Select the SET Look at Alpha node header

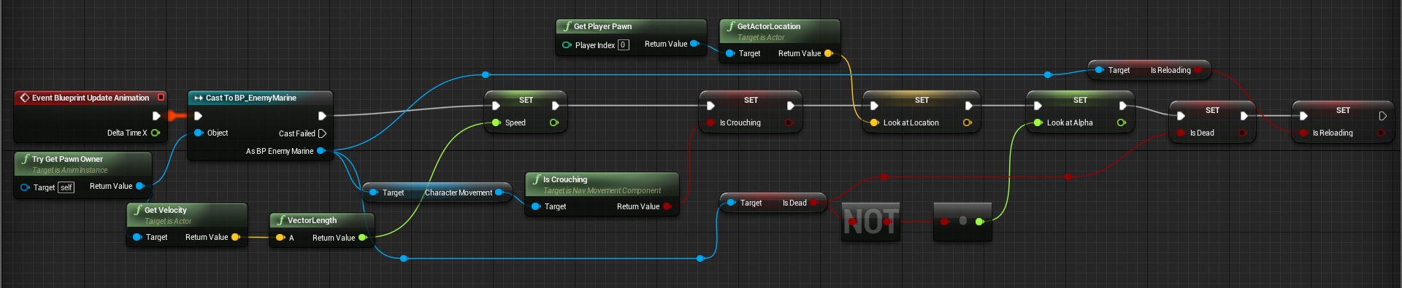coord(1080,100)
